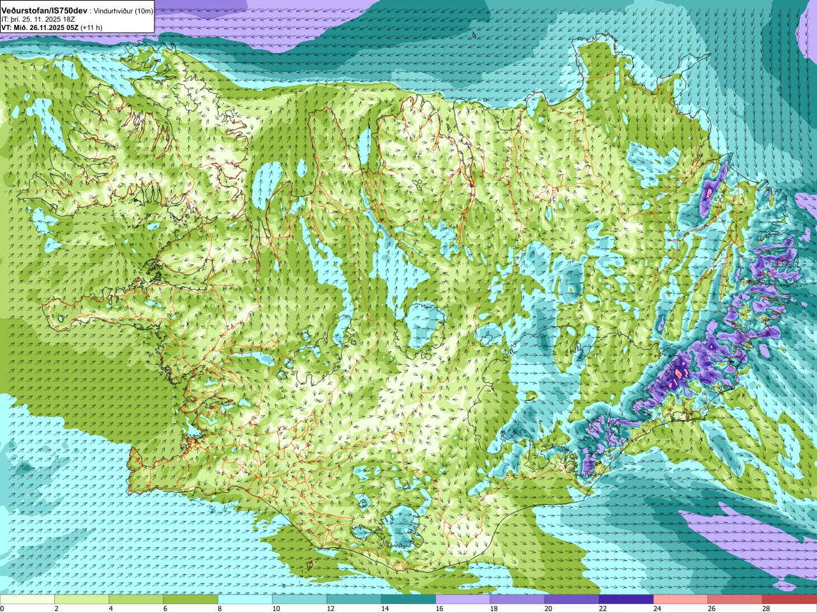Screen dimensions: 817x613
Task: Click the '(+11 h)' forecast offset text
Action: point(91,27)
